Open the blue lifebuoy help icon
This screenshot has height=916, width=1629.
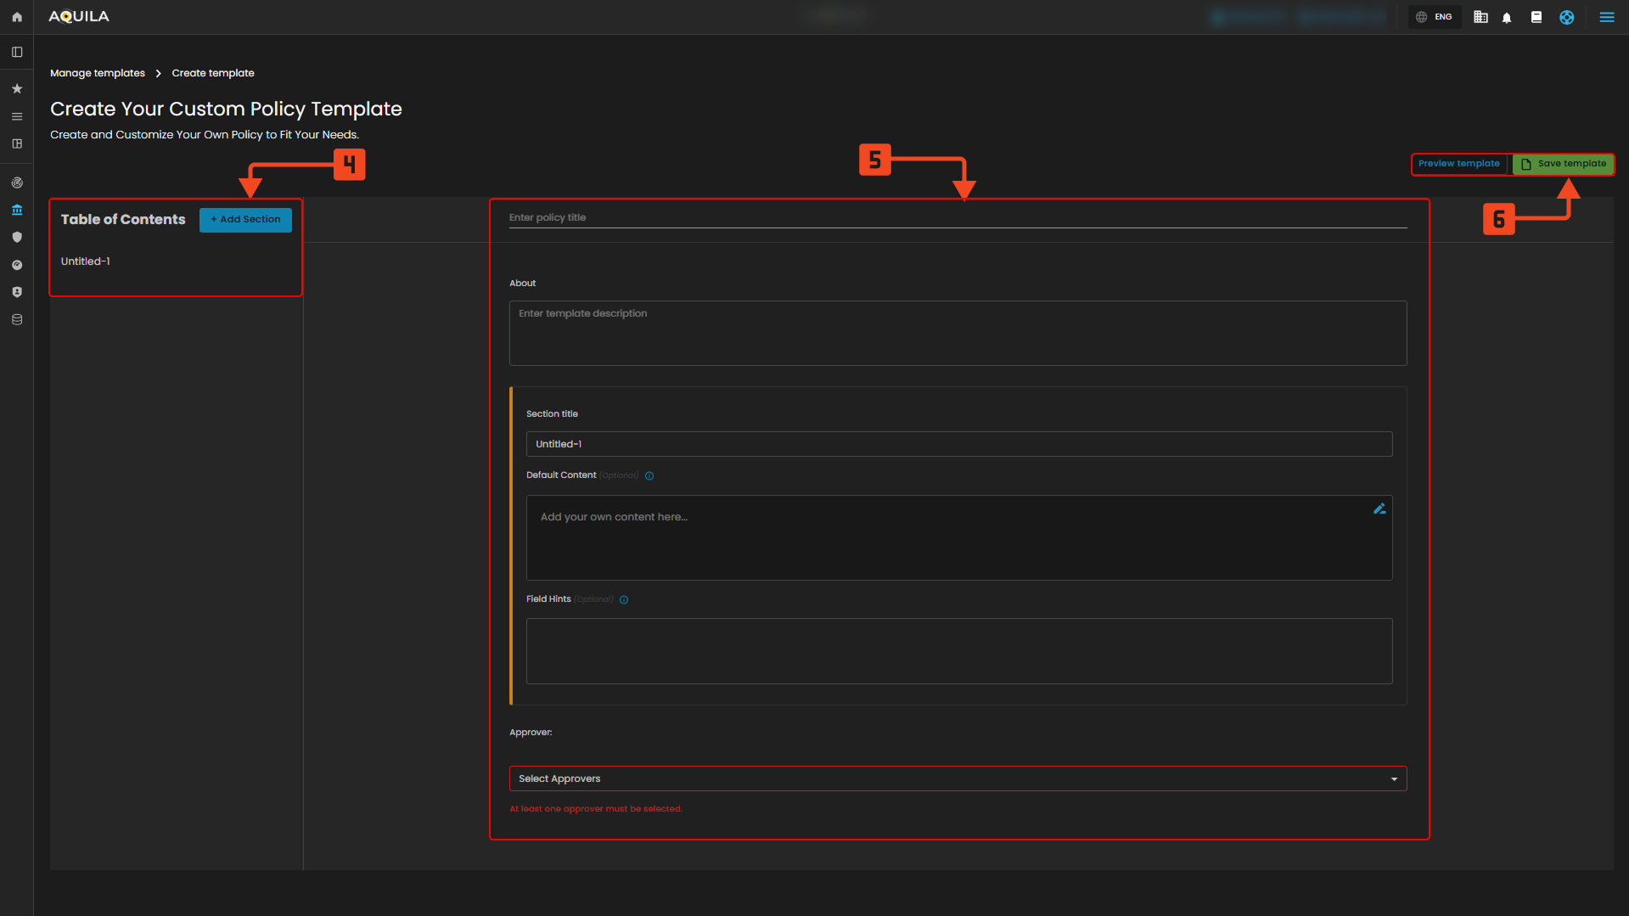click(x=1566, y=17)
